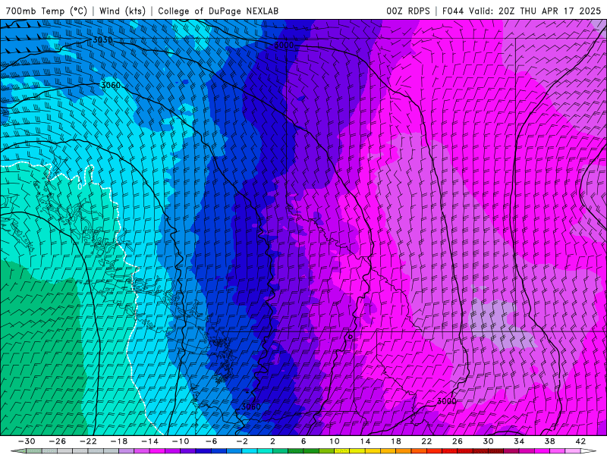Click the "30" color scale value
The image size is (607, 455).
pyautogui.click(x=488, y=441)
